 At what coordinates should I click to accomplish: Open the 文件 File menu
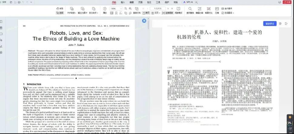[x=3, y=2]
